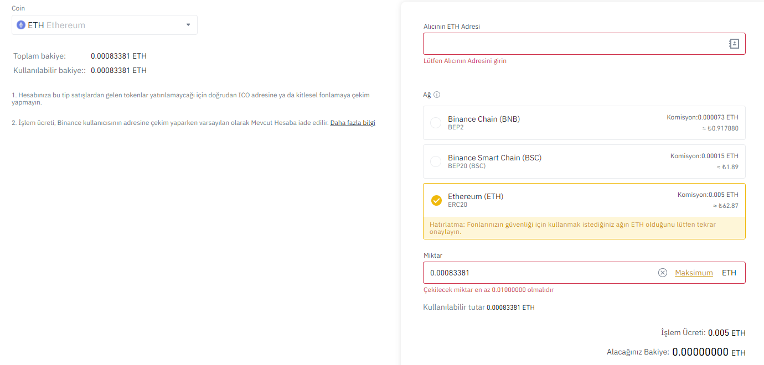Screen dimensions: 764x365
Task: Click the yellow Hatırlatma reminder banner
Action: pos(584,228)
